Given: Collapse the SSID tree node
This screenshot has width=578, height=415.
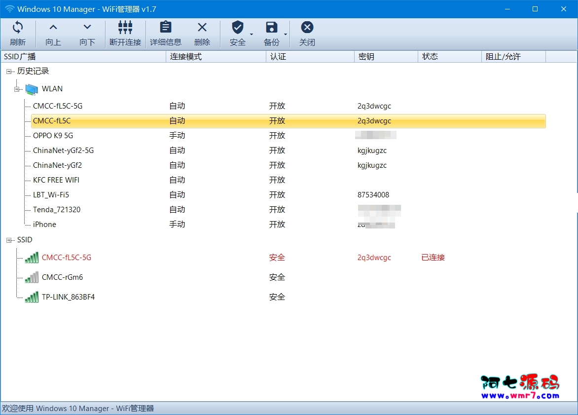Looking at the screenshot, I should 9,240.
